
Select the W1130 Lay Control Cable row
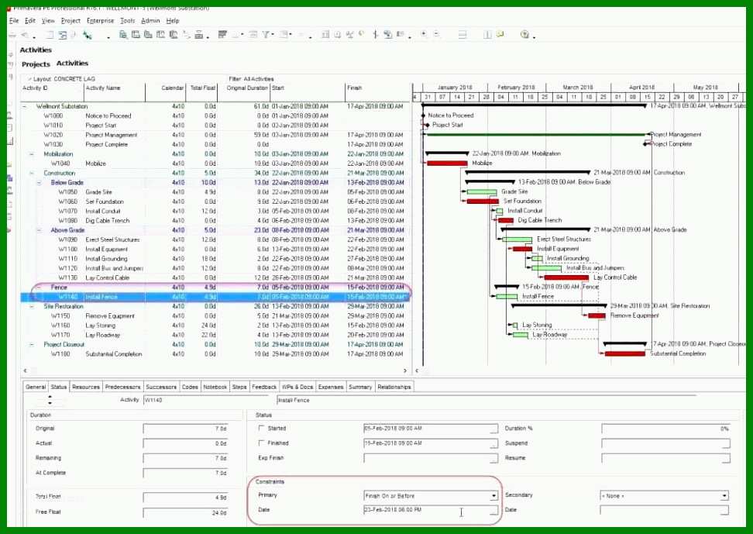point(216,277)
